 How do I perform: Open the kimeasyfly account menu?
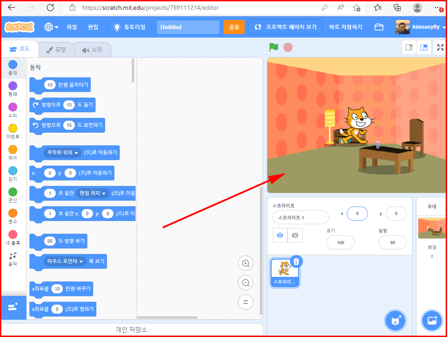coord(420,27)
